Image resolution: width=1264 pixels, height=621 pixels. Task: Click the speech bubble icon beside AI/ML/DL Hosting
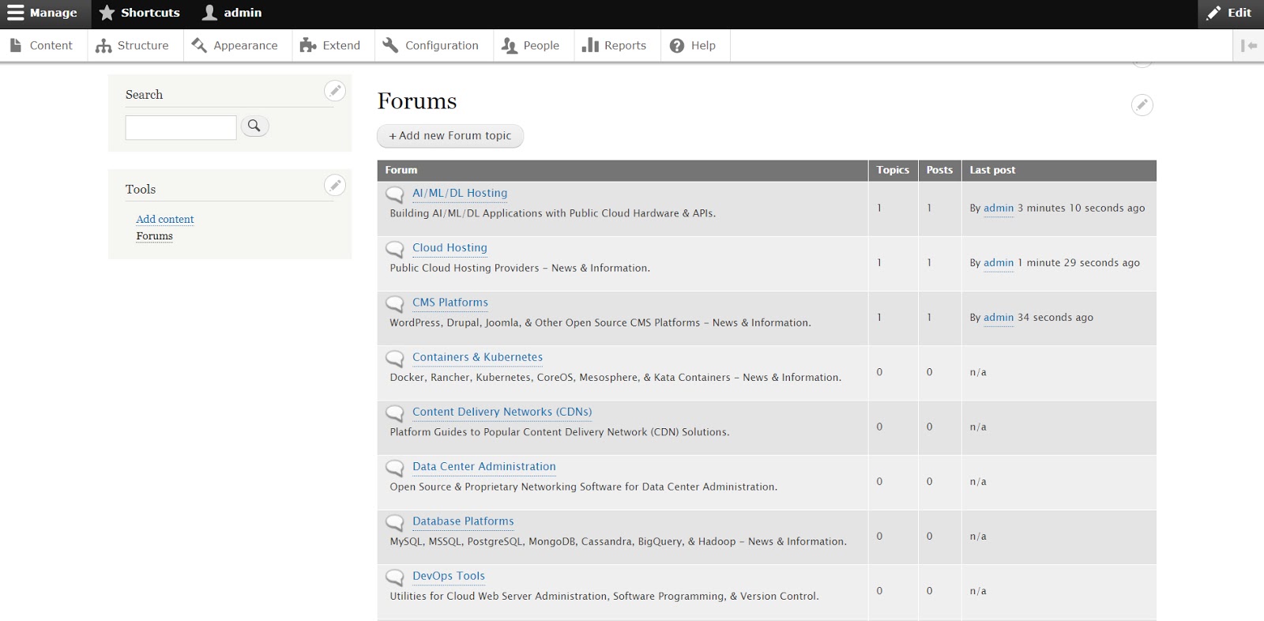pyautogui.click(x=394, y=194)
